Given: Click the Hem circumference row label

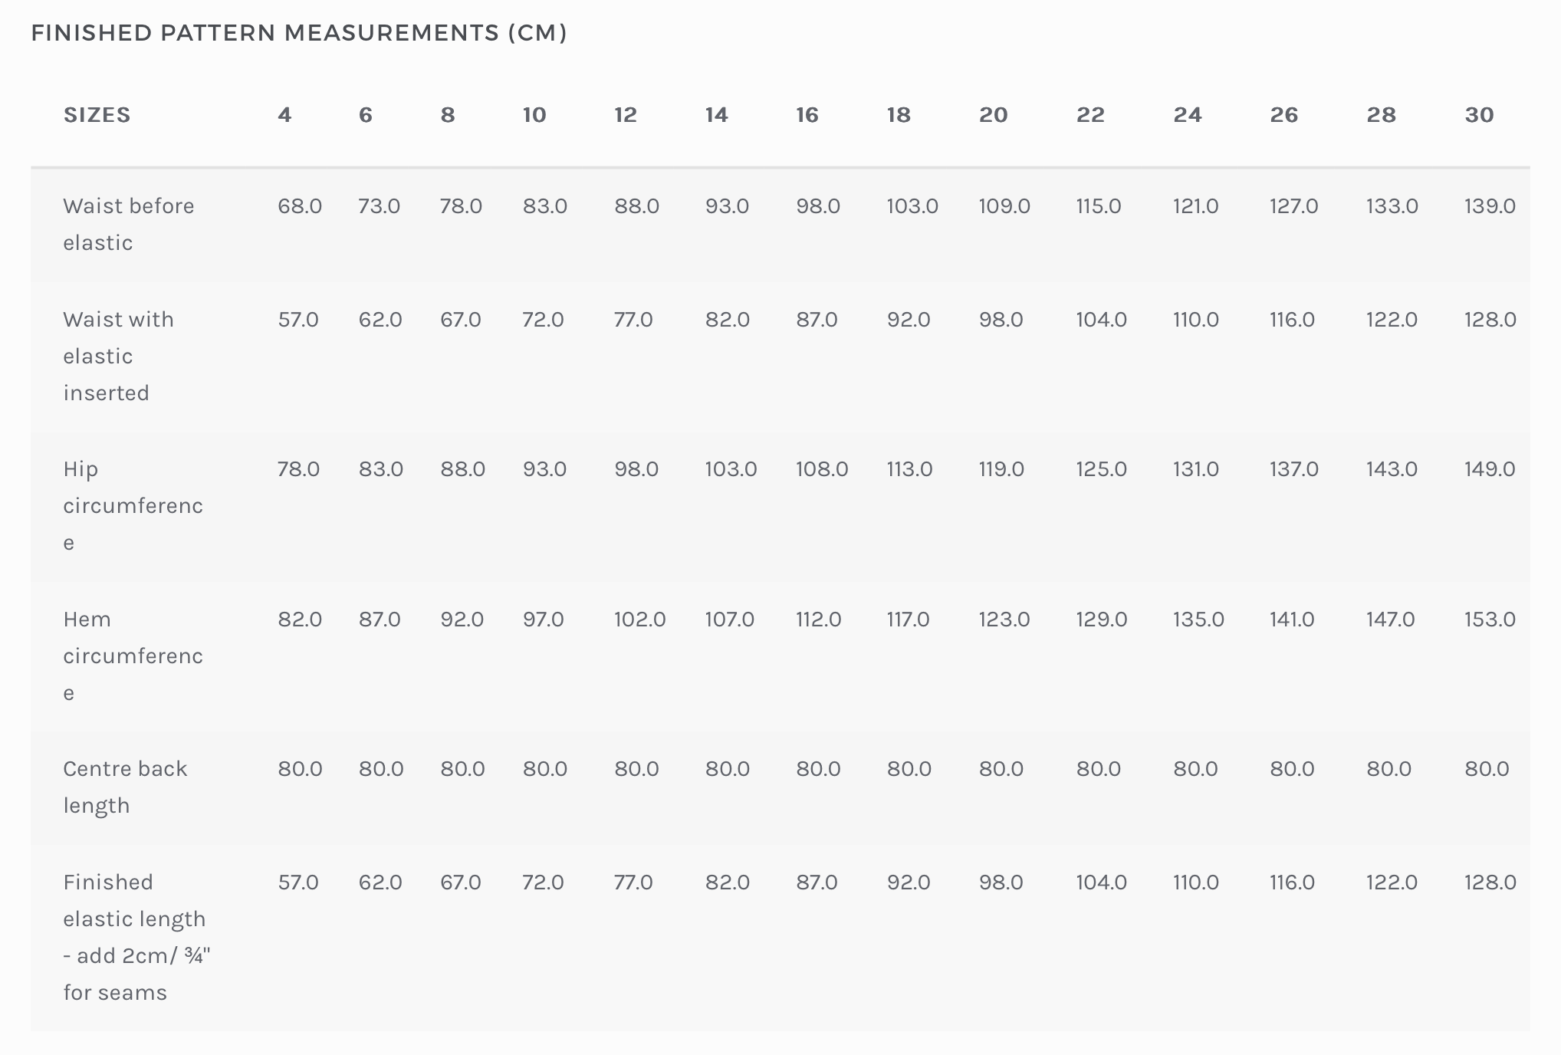Looking at the screenshot, I should pyautogui.click(x=133, y=656).
